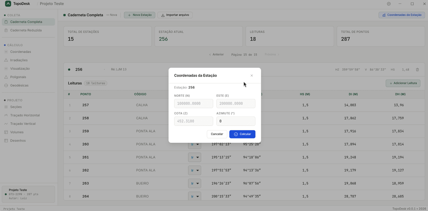Click Caderneta Completa sidebar icon
428x211 pixels.
[x=6, y=22]
